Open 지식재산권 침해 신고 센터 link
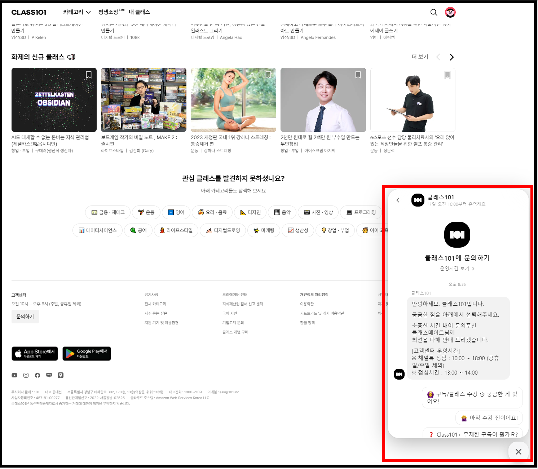This screenshot has width=538, height=469. (x=243, y=304)
